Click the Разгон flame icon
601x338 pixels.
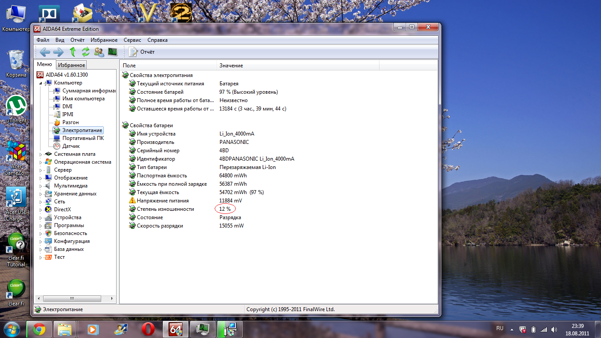[x=57, y=122]
